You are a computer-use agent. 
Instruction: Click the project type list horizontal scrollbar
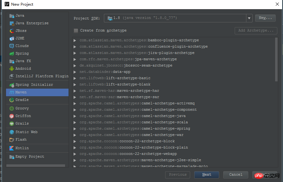click(x=36, y=165)
